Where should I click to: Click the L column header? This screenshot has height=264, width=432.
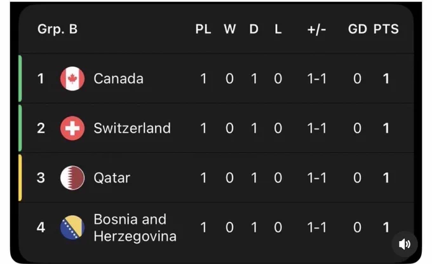[x=278, y=29]
